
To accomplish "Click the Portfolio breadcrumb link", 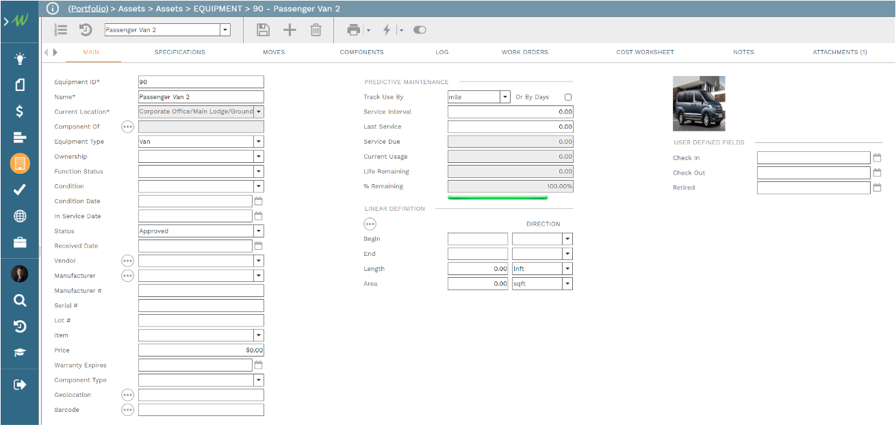I will (x=88, y=9).
